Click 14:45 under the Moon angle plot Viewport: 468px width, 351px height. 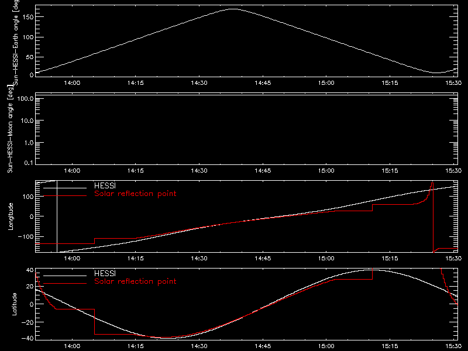pos(263,171)
